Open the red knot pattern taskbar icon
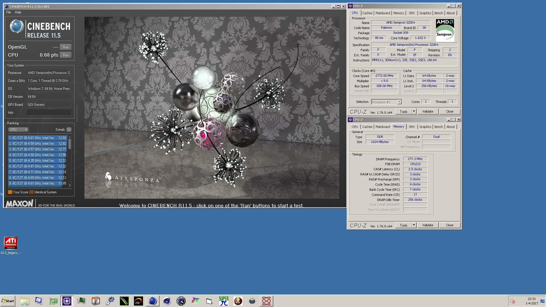546x307 pixels. tap(266, 301)
